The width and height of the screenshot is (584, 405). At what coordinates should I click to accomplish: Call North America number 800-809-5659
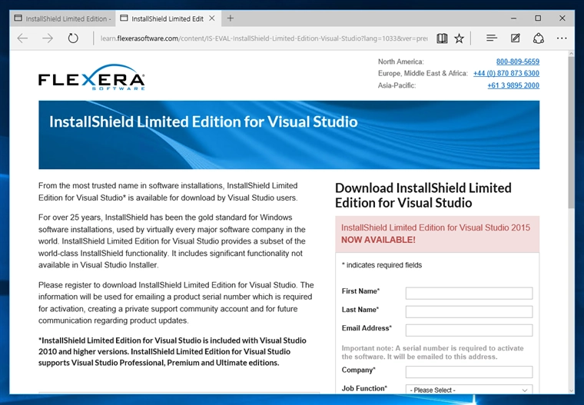click(518, 61)
